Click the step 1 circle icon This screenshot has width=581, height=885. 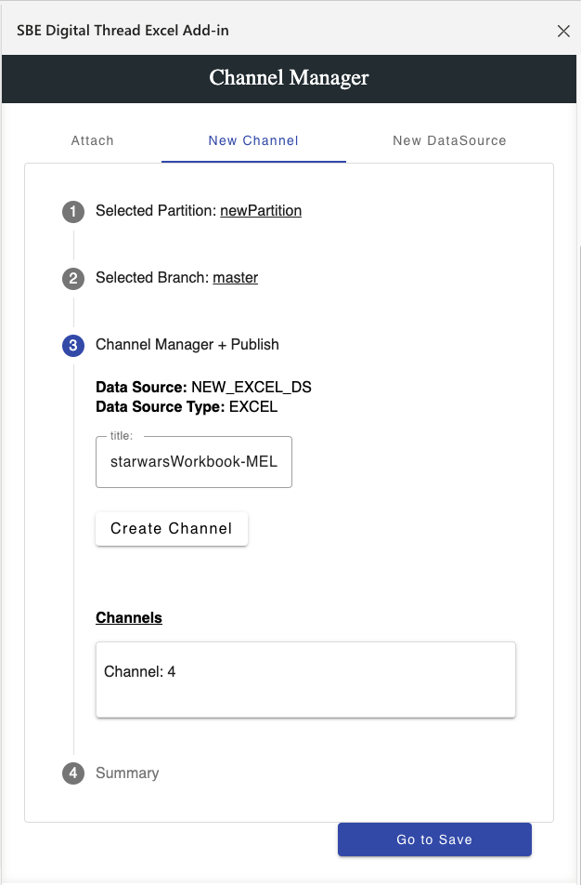(x=73, y=212)
